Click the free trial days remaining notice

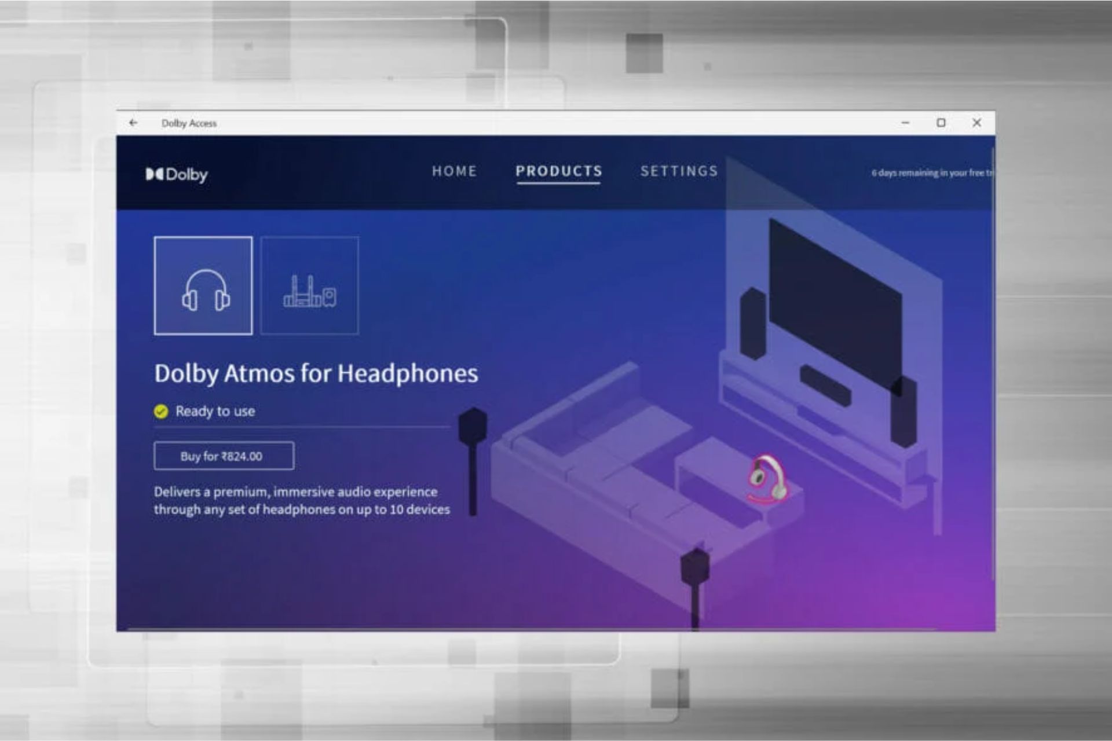pos(932,173)
